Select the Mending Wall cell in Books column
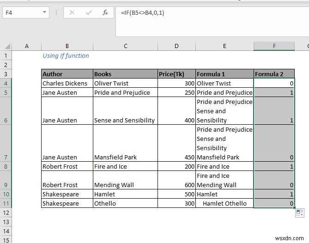 [125, 180]
